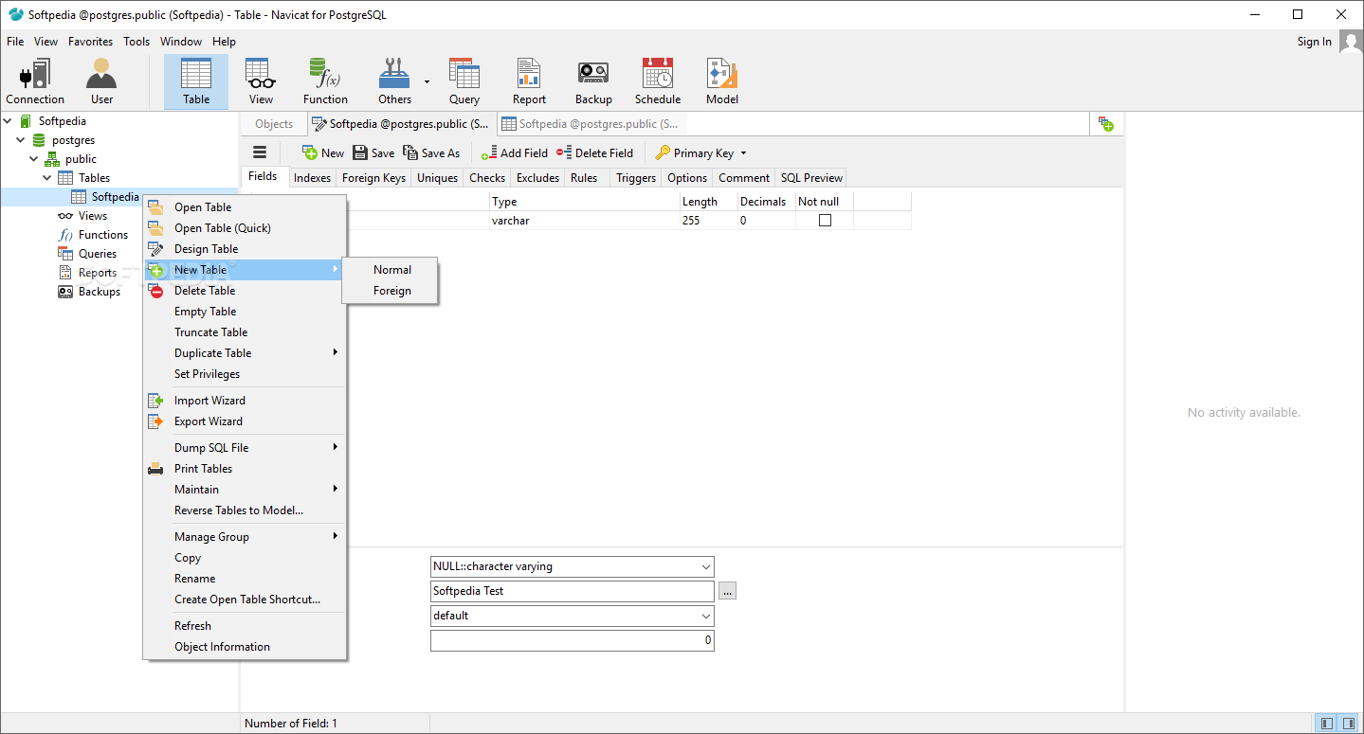Collapse the Softpedia connection node
1364x734 pixels.
click(9, 121)
